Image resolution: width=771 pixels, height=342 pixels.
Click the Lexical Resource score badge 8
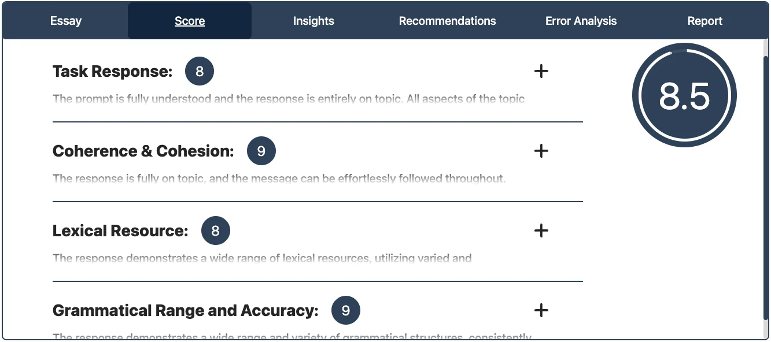[216, 231]
